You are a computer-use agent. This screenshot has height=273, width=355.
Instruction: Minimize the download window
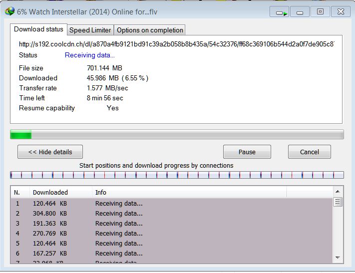[x=300, y=11]
